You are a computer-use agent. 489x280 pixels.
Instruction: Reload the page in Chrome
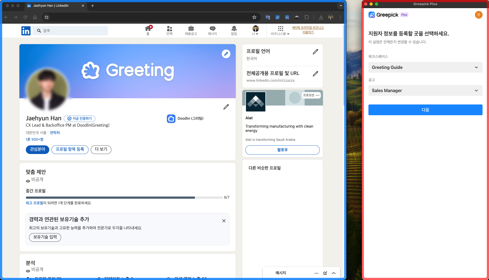[25, 17]
